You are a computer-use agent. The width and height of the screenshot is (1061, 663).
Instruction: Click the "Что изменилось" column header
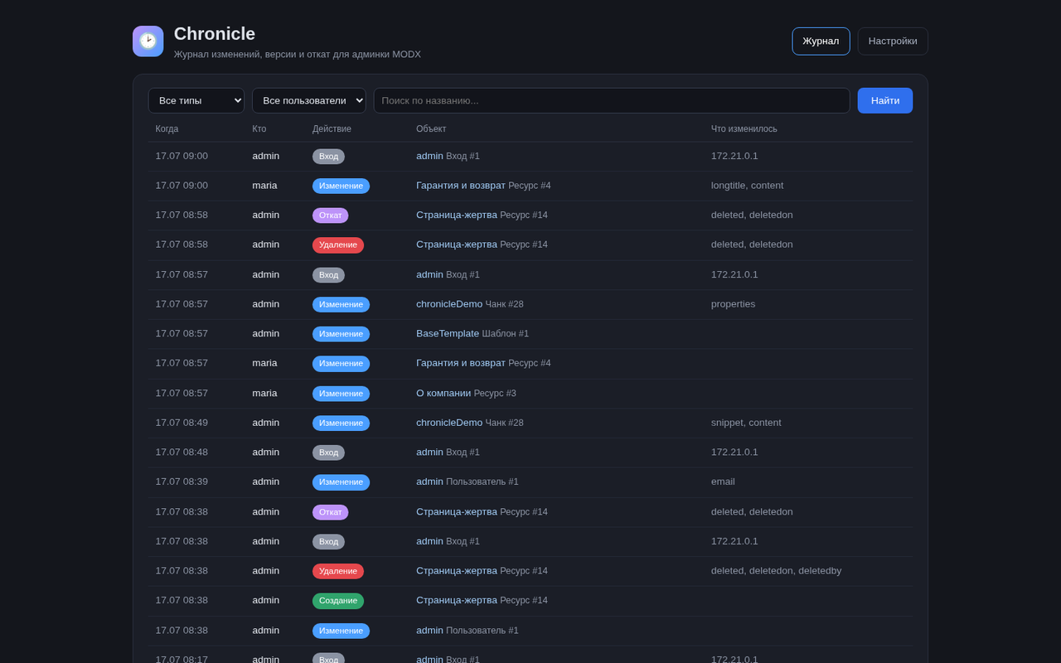pos(744,128)
